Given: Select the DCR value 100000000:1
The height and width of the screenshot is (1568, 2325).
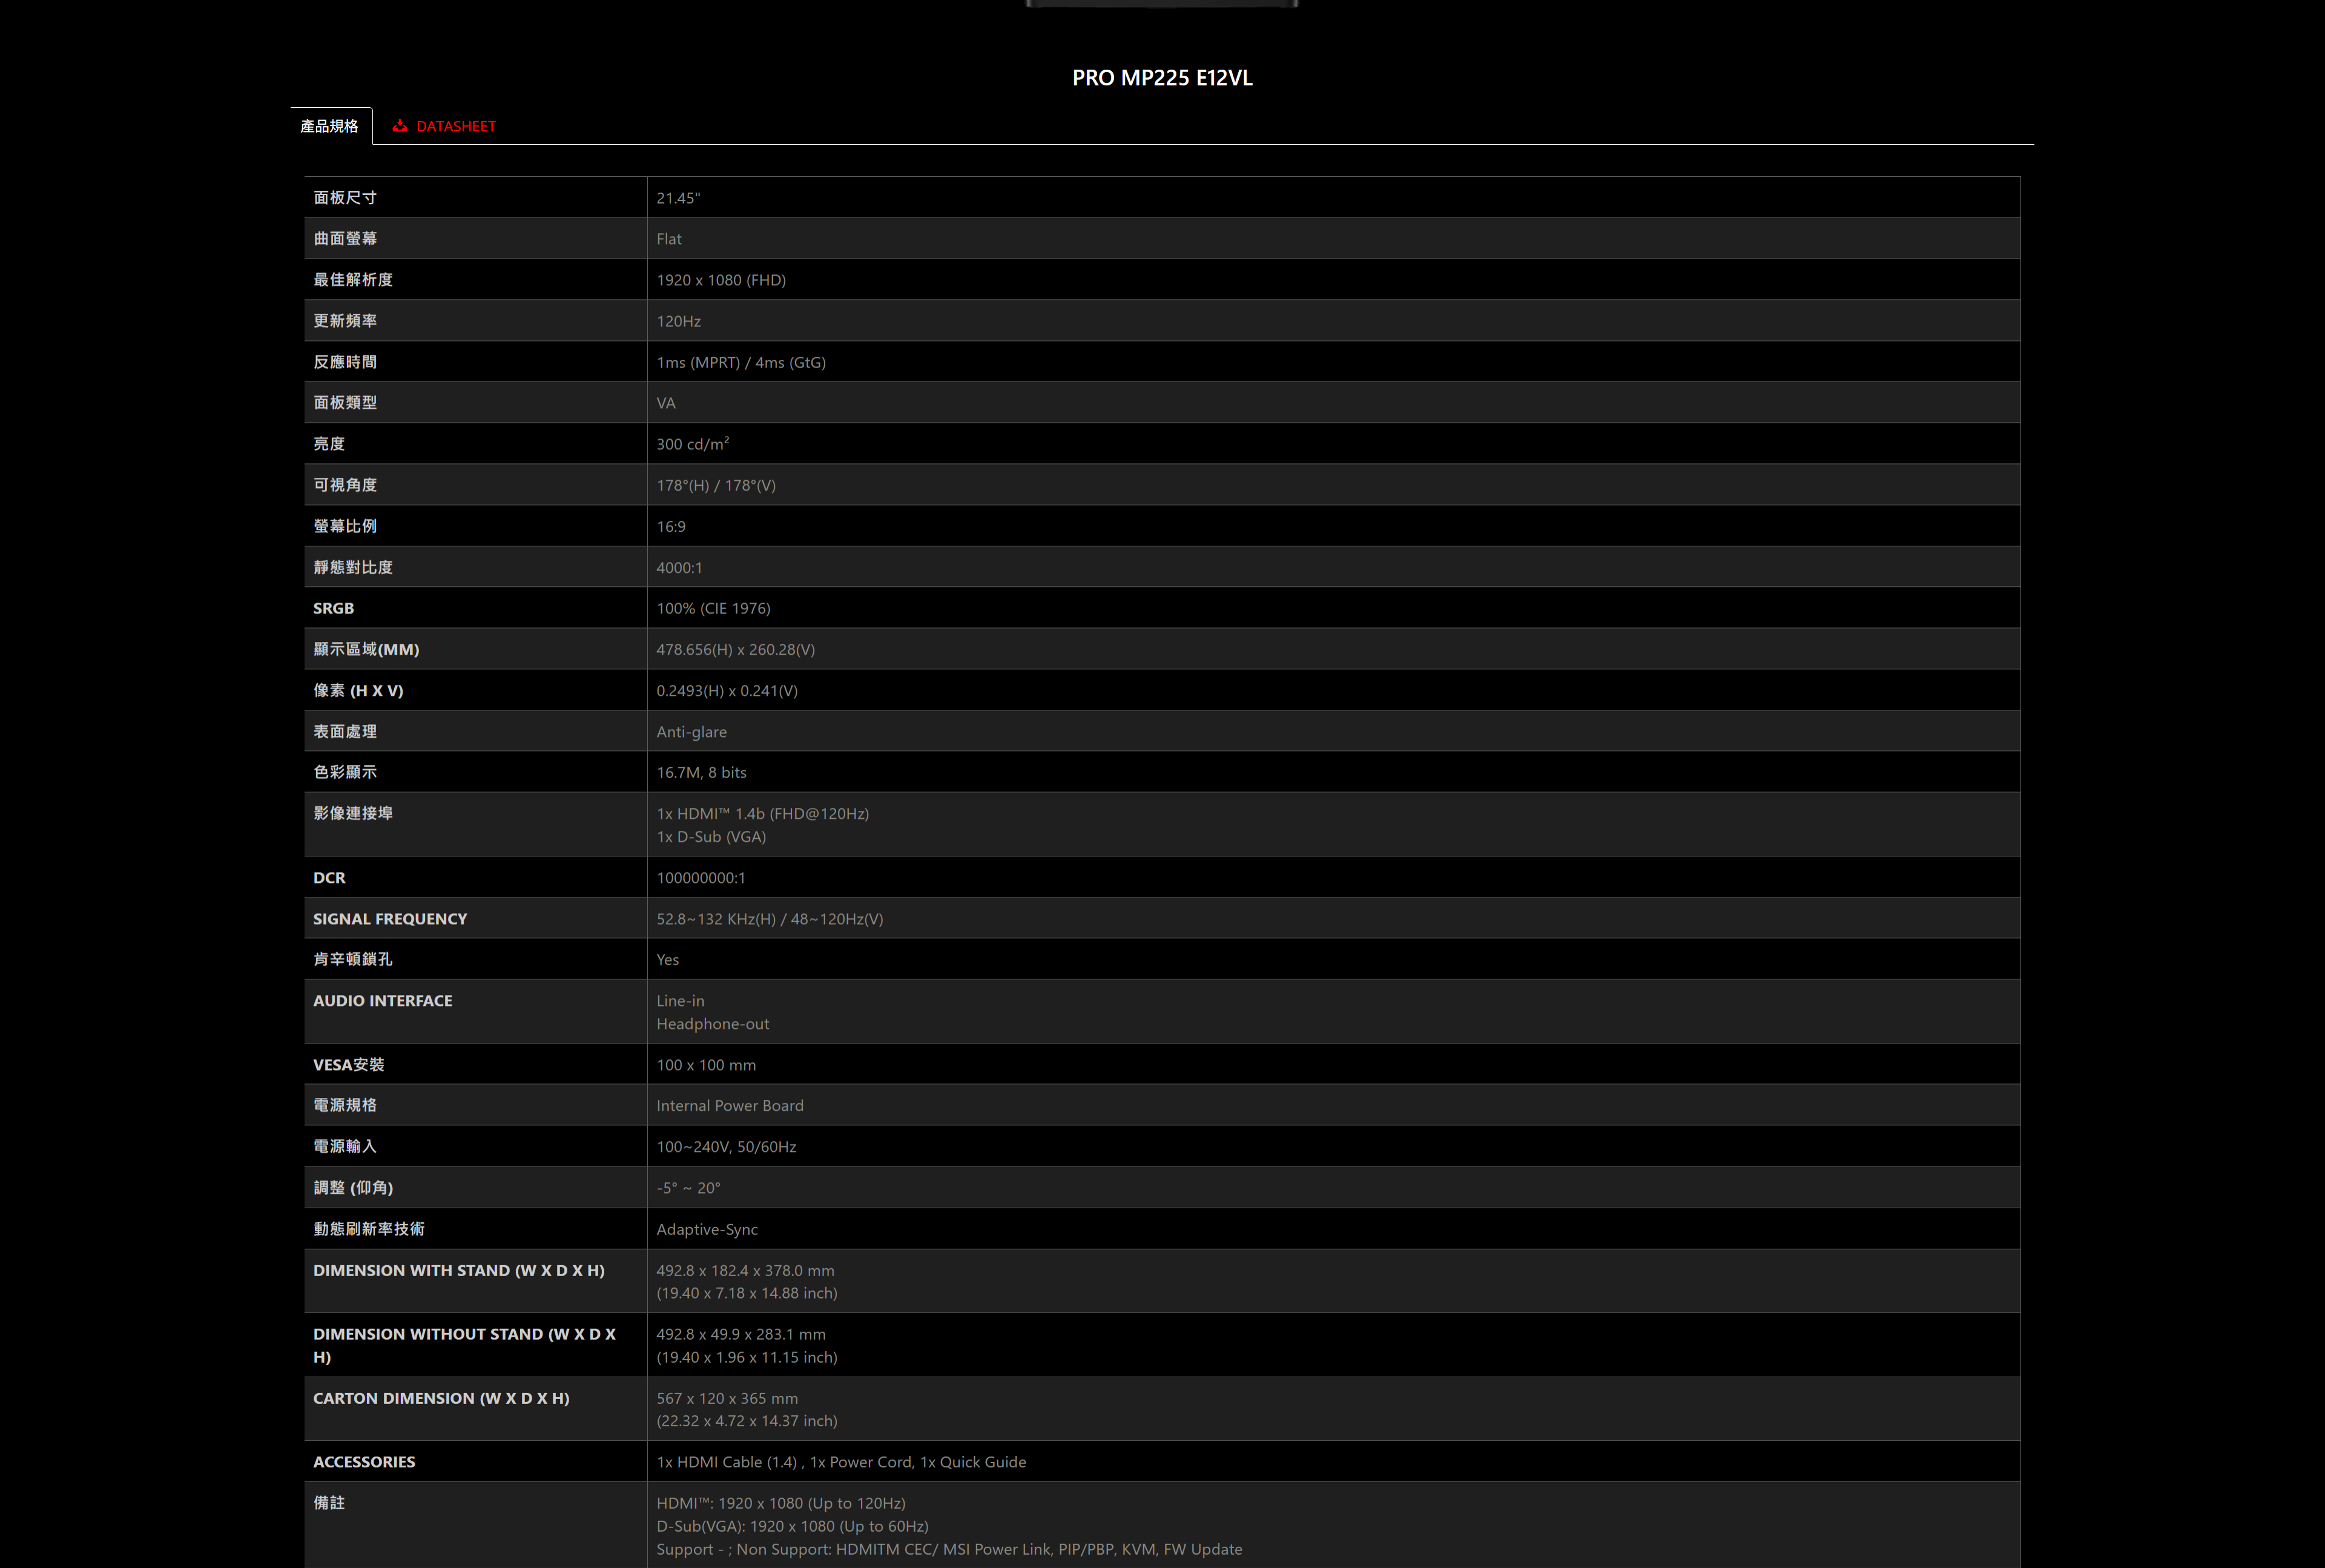Looking at the screenshot, I should tap(701, 878).
